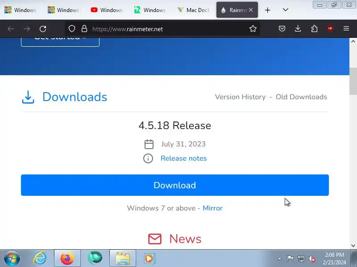This screenshot has width=357, height=267.
Task: Click the page scrollbar thumb
Action: pos(353,81)
